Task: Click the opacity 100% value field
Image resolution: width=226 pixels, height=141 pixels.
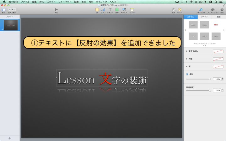Action: tap(217, 90)
